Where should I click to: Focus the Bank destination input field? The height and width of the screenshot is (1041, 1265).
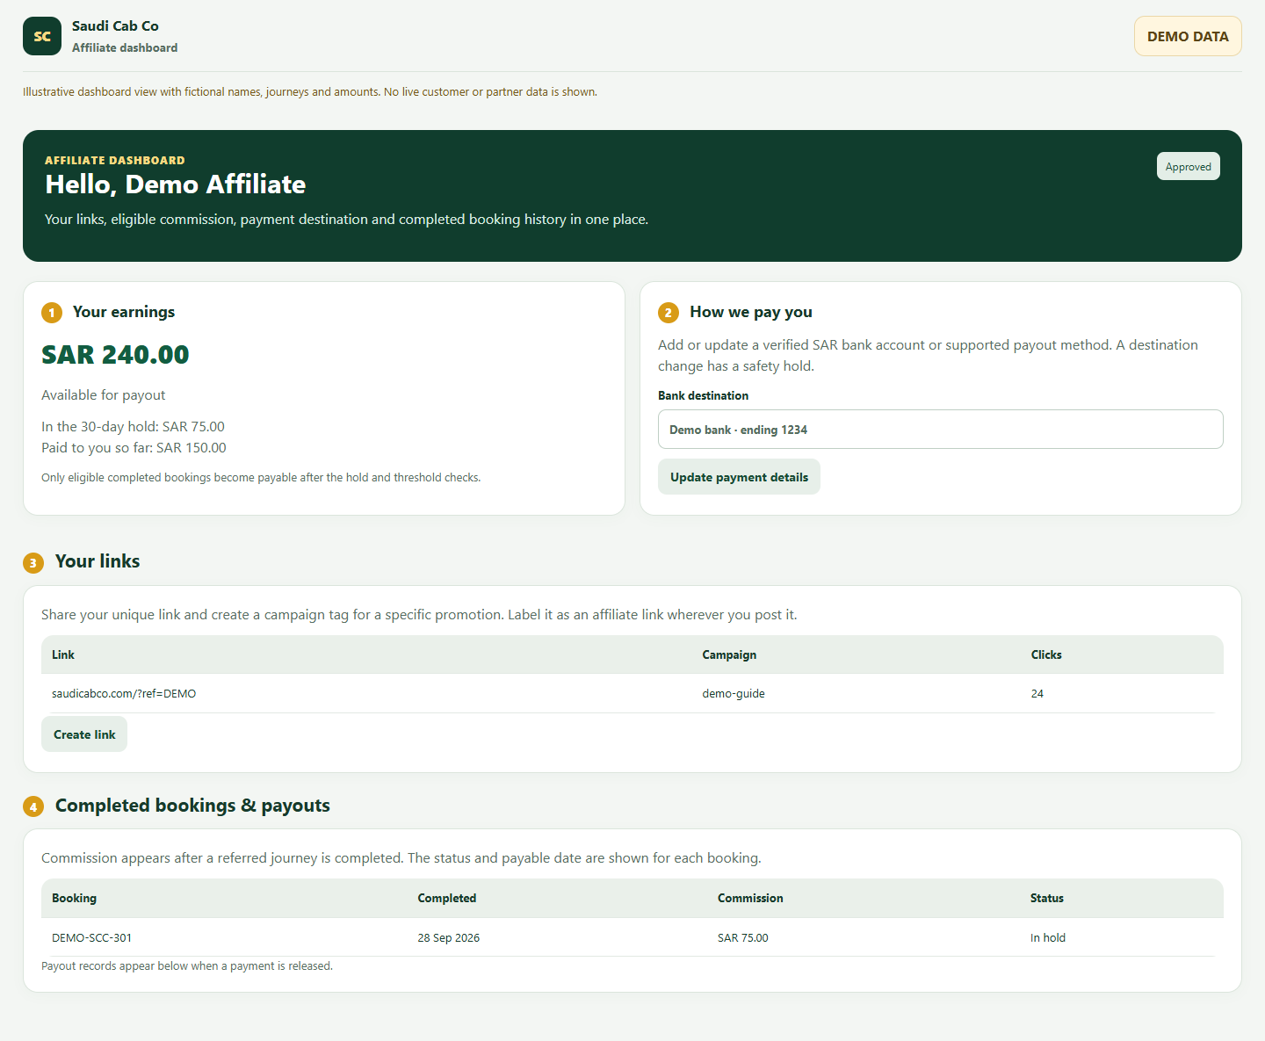click(940, 430)
